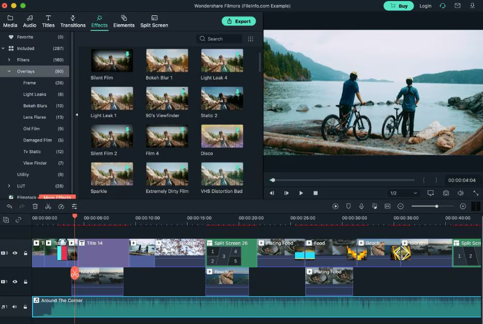
Task: Expand the LUT category
Action: [x=9, y=186]
